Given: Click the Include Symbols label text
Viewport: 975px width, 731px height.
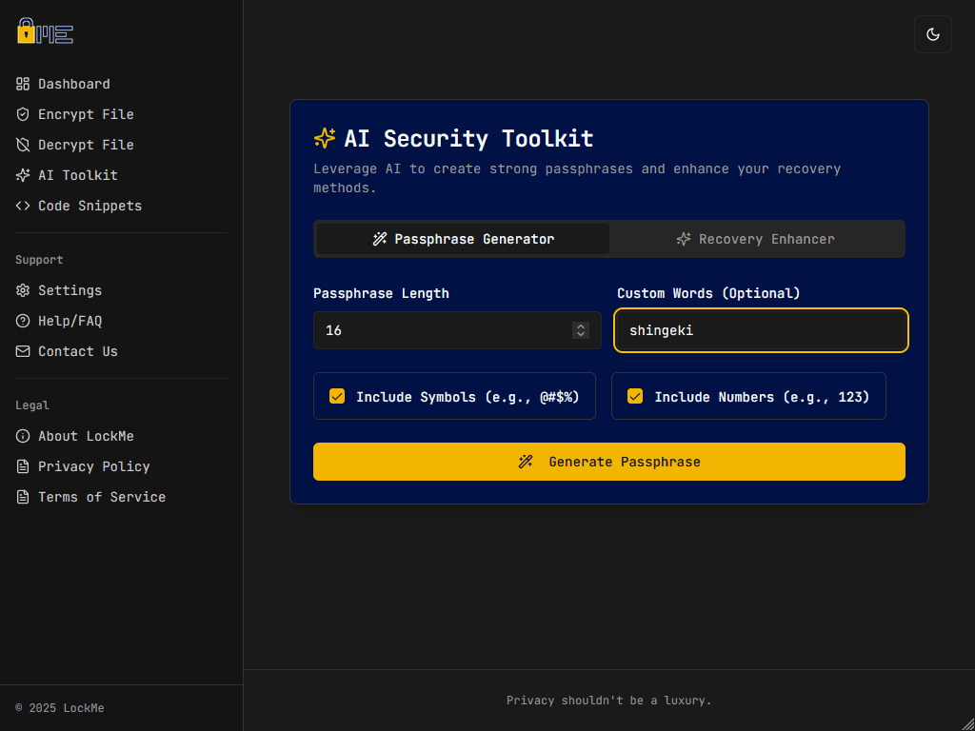Looking at the screenshot, I should pos(468,397).
